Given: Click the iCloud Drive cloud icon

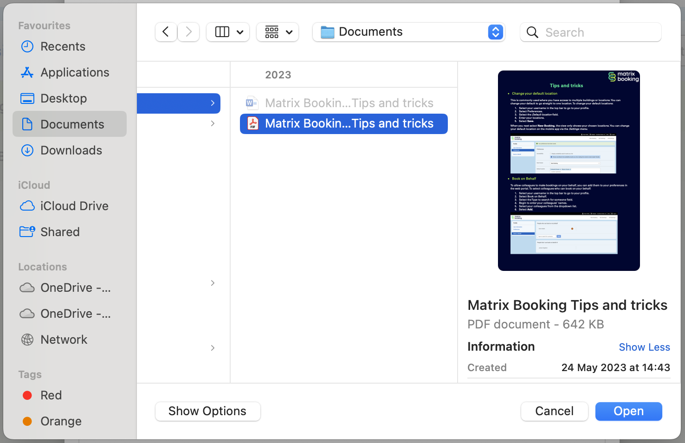Looking at the screenshot, I should [27, 206].
